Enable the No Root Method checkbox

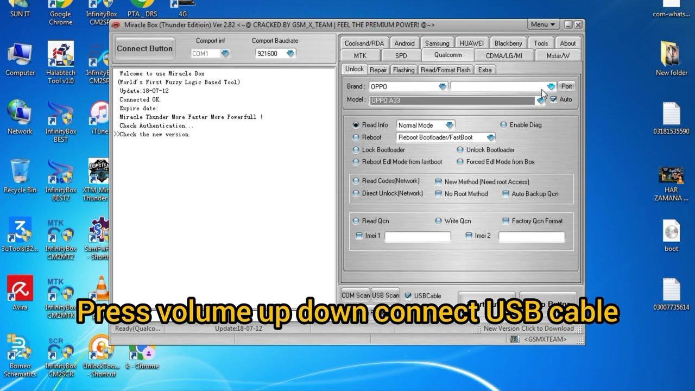[x=438, y=194]
